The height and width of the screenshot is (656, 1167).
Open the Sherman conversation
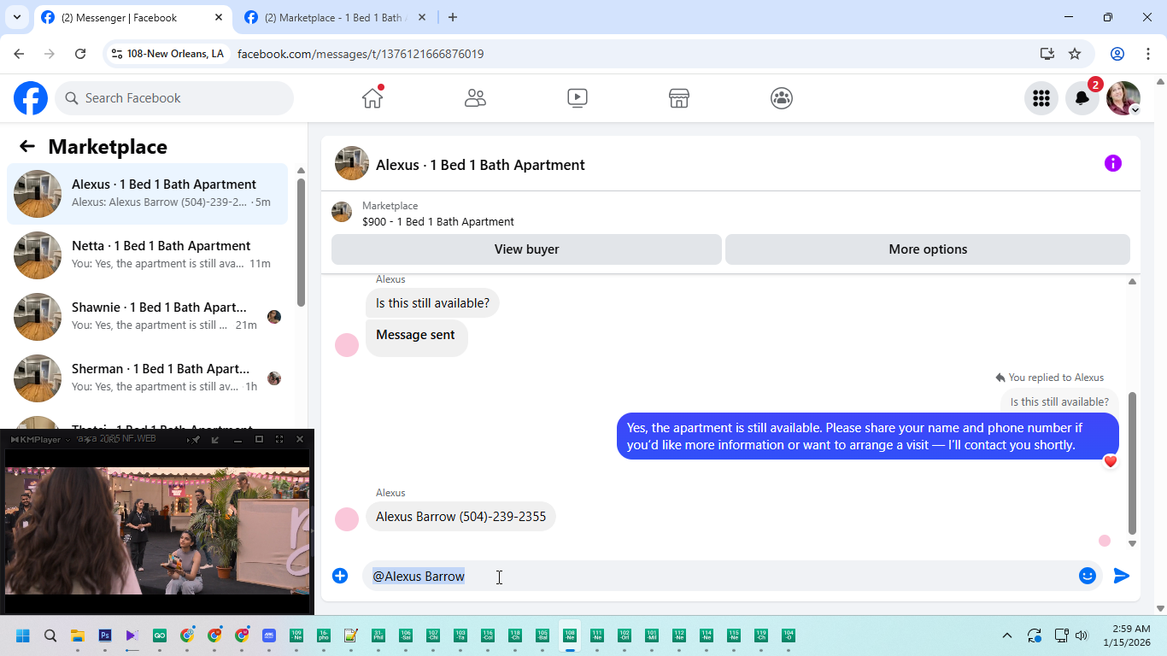point(148,378)
